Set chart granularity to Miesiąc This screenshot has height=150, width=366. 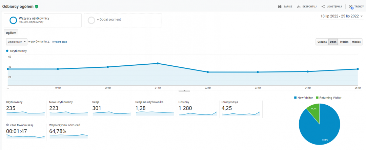356,42
